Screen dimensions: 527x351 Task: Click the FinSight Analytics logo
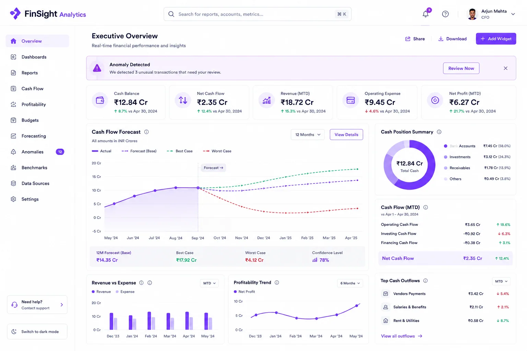48,14
